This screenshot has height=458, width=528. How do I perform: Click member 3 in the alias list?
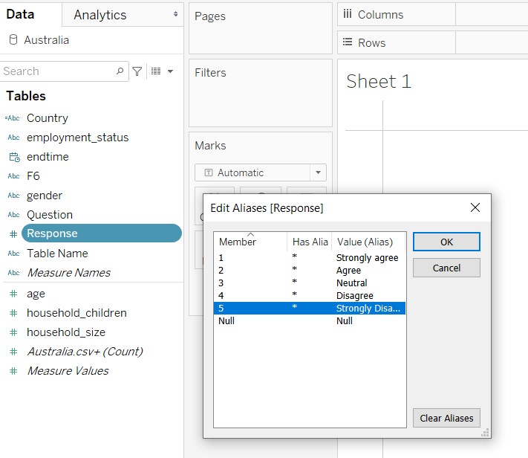pyautogui.click(x=221, y=283)
